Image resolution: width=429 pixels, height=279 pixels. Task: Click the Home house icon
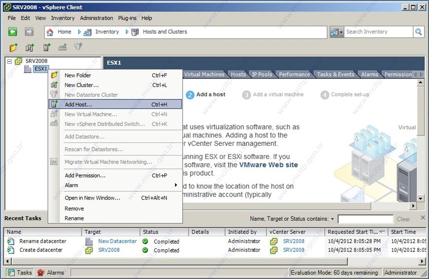pos(50,32)
